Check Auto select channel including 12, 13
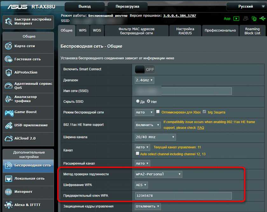 click(x=138, y=153)
